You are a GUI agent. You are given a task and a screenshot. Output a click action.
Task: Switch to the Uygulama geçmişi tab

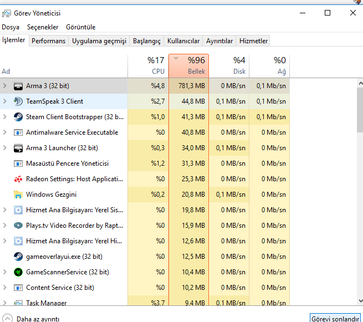(x=99, y=41)
